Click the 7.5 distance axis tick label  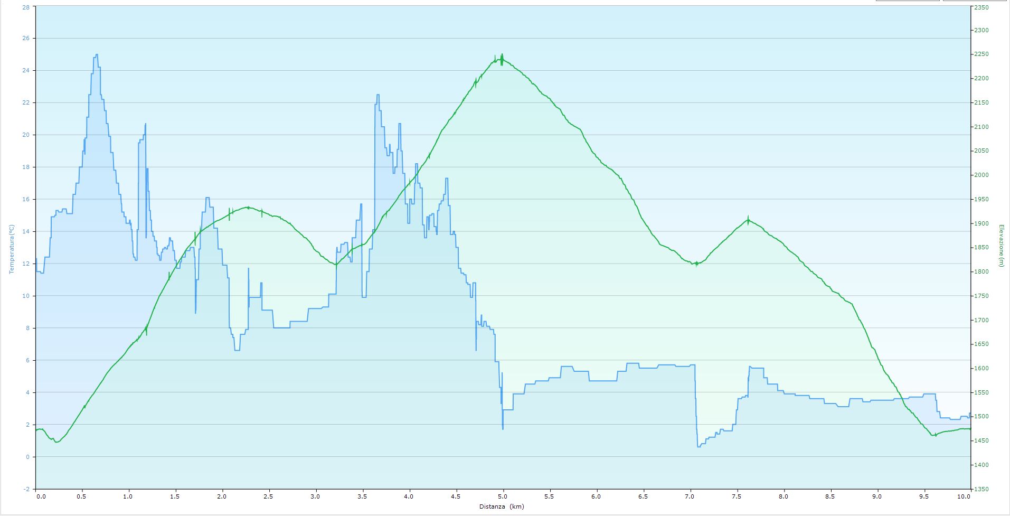(x=737, y=497)
